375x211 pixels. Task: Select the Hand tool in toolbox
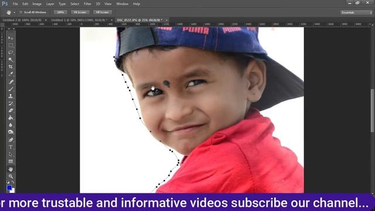11,169
